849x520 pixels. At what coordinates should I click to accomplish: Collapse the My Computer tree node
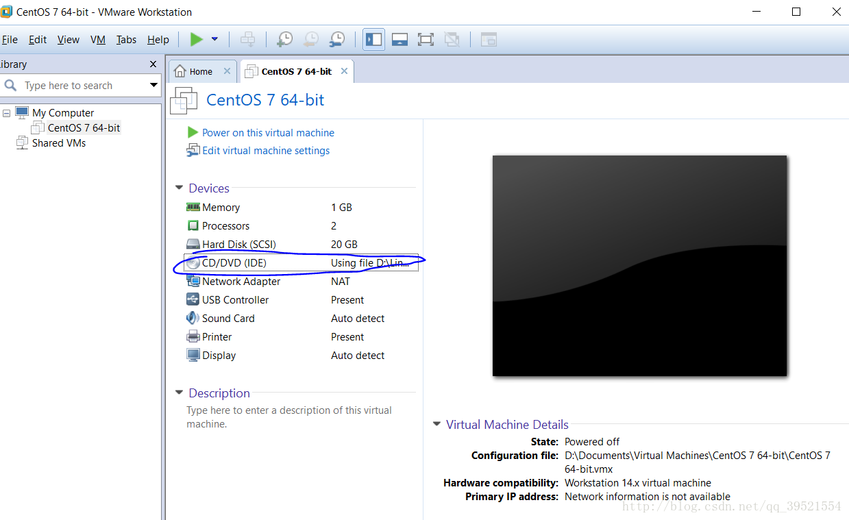tap(6, 113)
